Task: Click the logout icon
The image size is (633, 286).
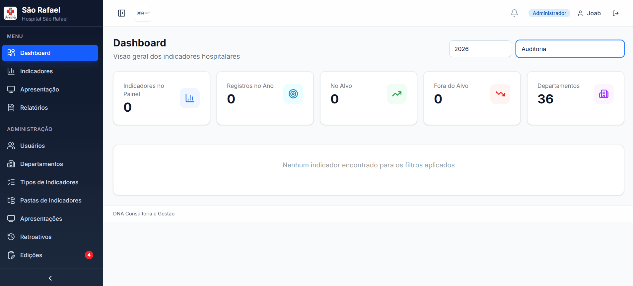Action: 616,13
